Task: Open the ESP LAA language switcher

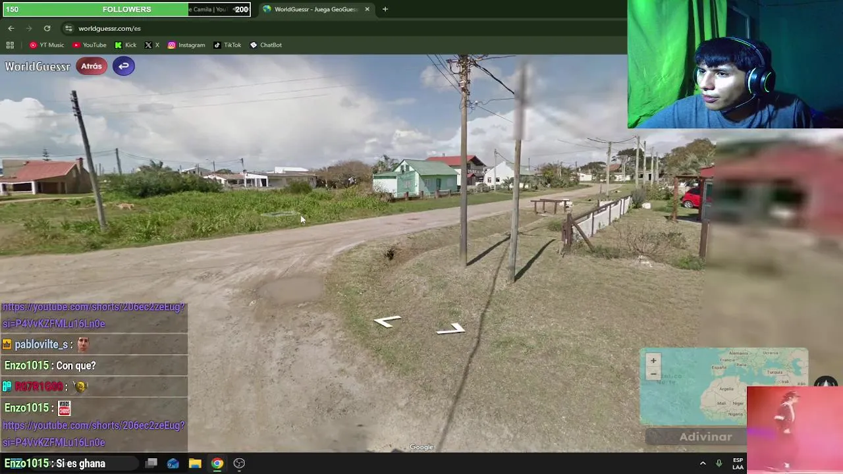Action: (738, 463)
